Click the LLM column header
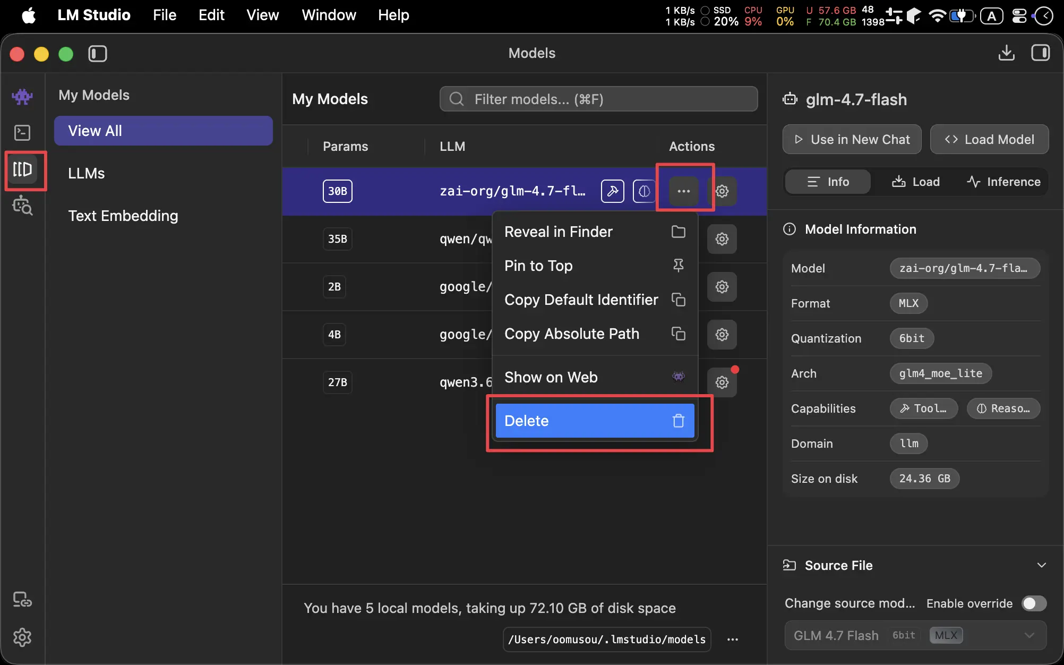 (x=452, y=146)
